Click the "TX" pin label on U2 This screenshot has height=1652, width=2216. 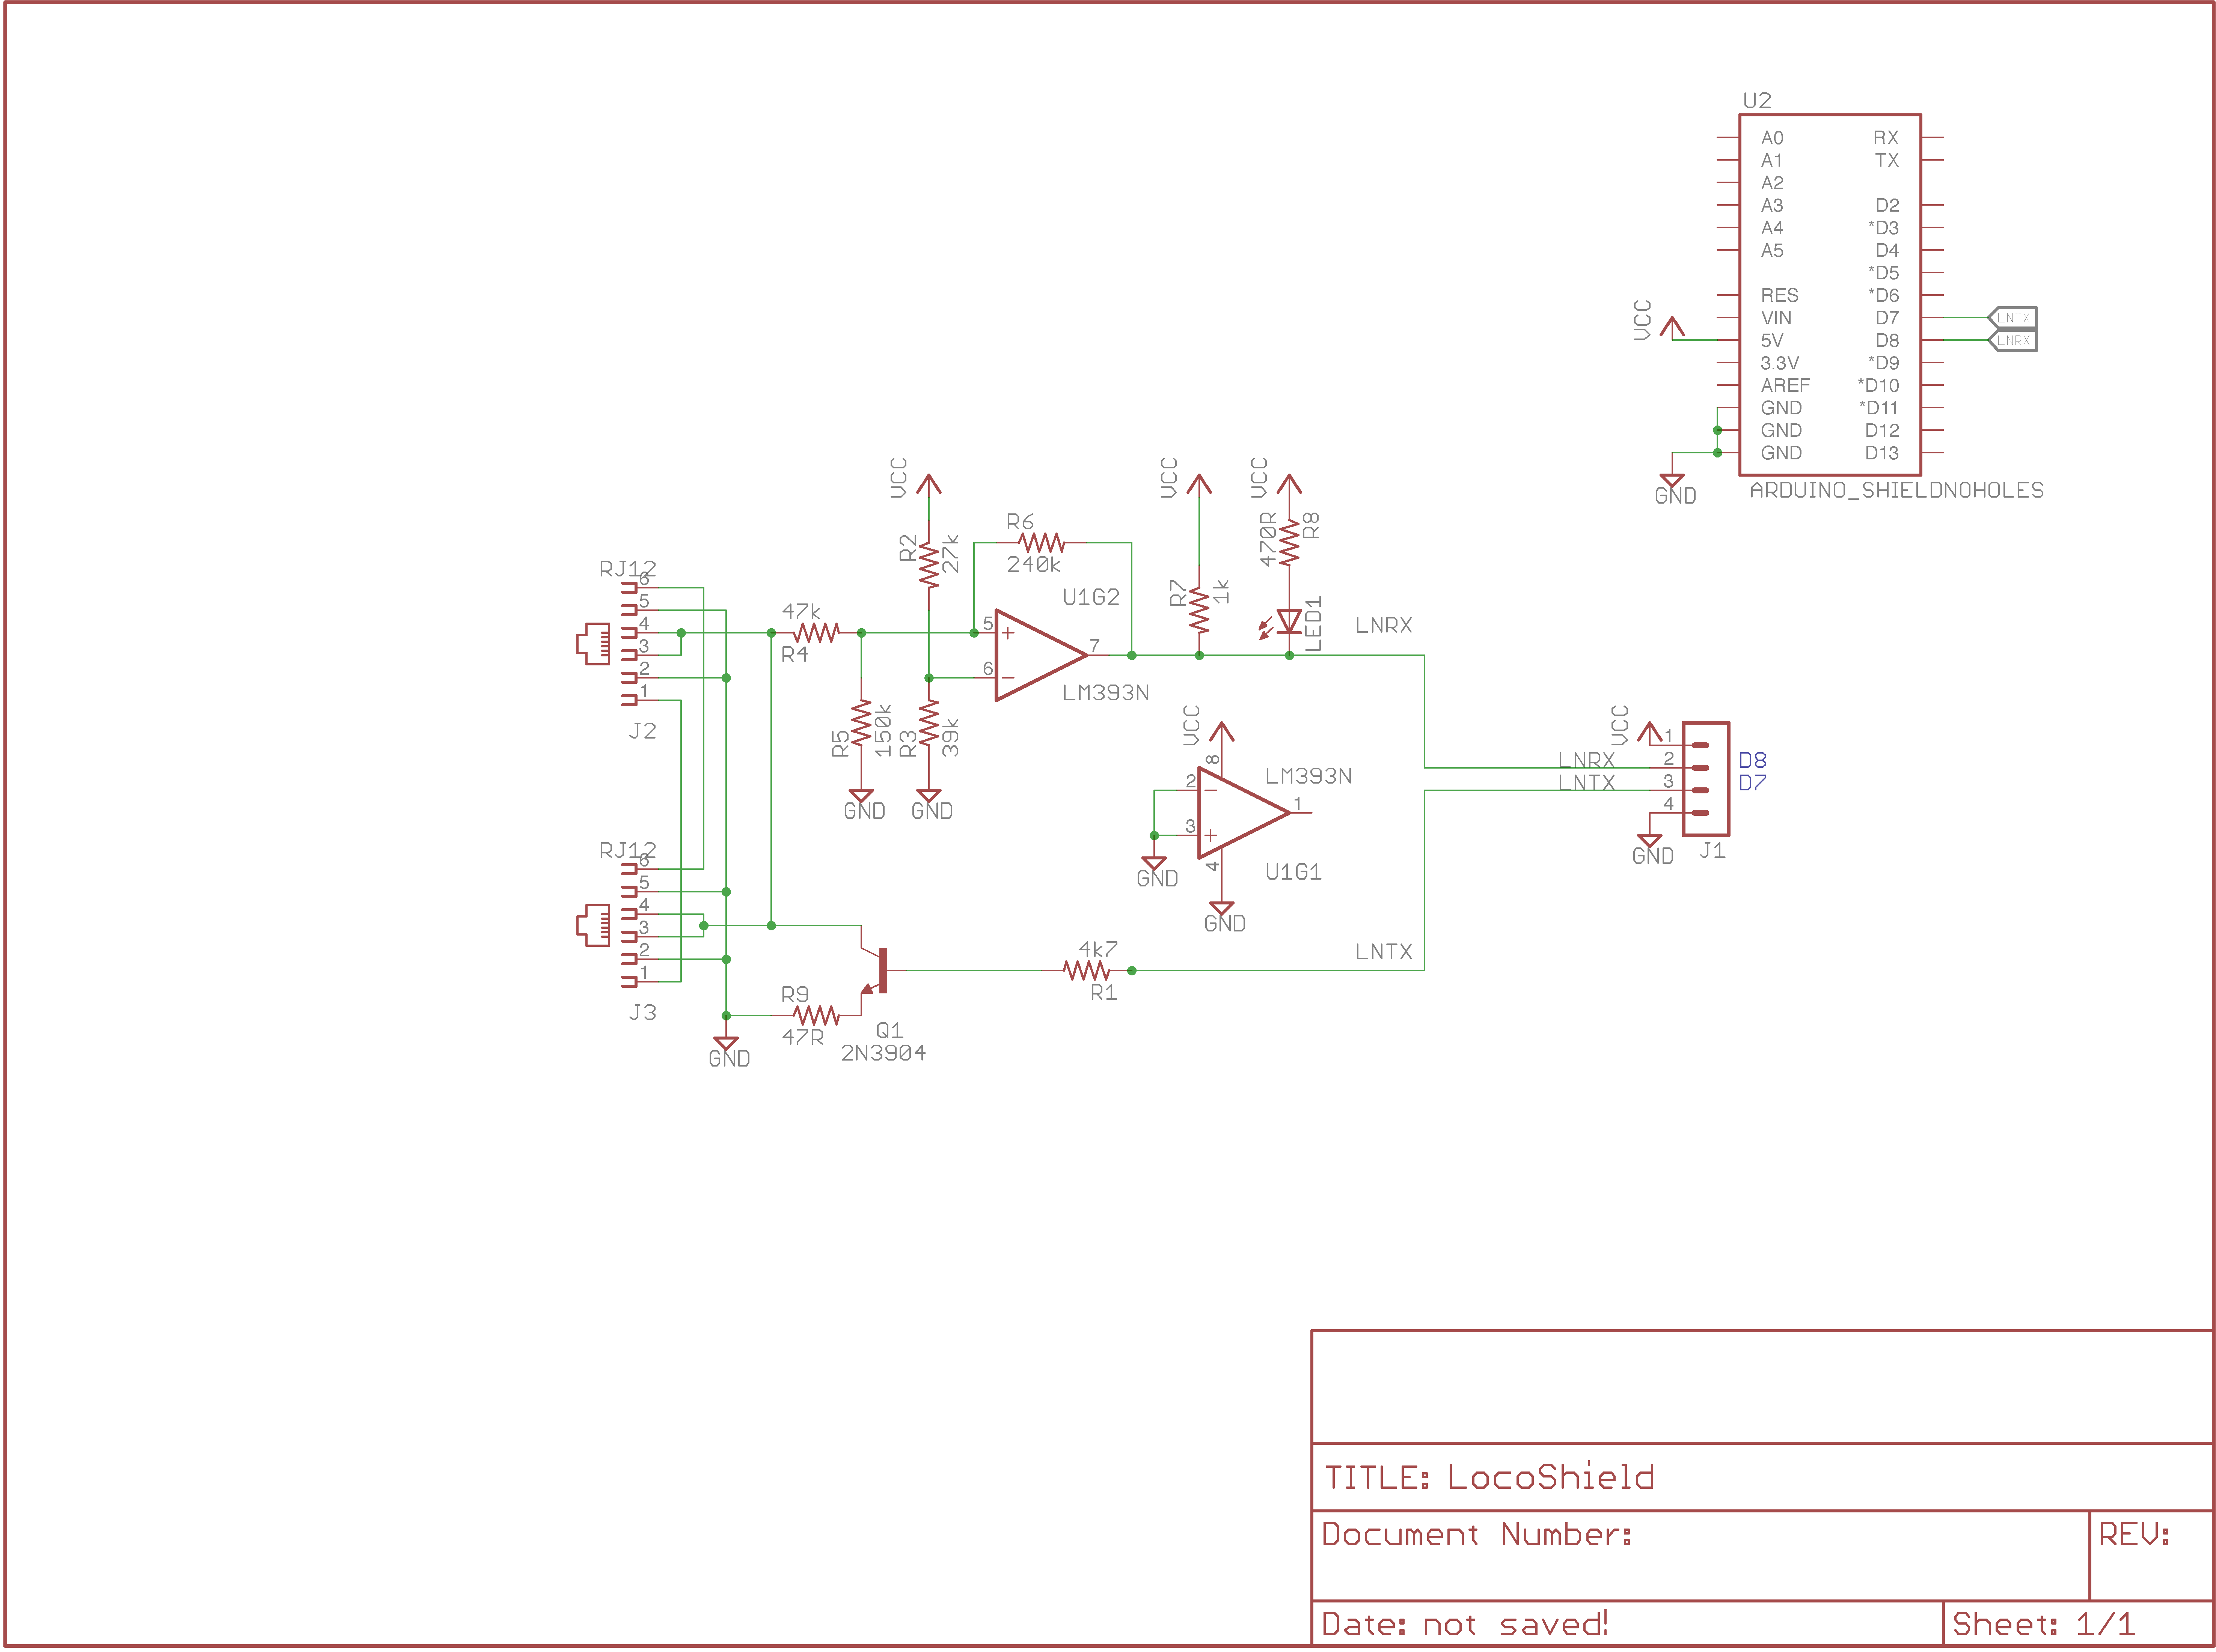coord(1887,160)
